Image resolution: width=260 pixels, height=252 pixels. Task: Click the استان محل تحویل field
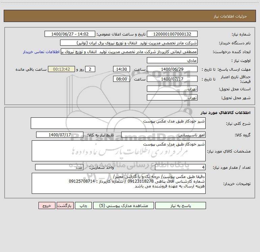tap(172, 89)
